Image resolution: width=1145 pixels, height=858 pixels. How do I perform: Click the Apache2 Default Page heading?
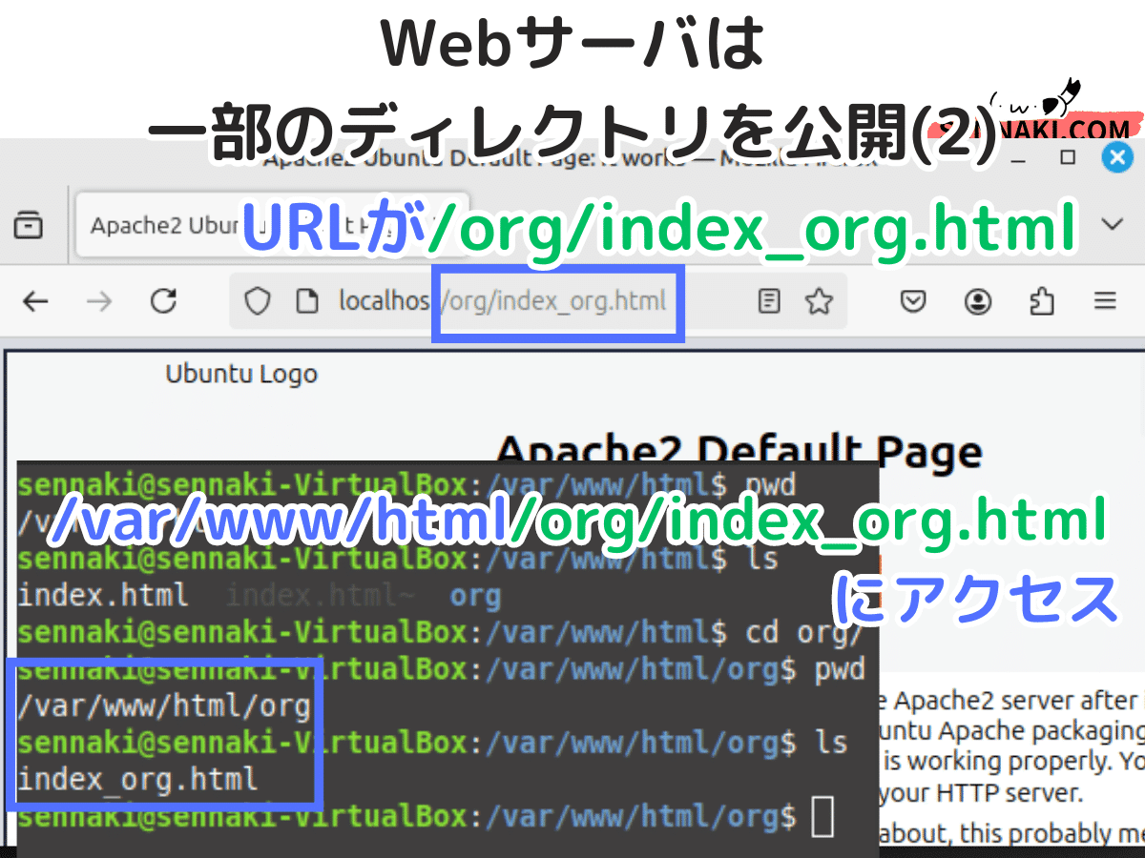[739, 452]
